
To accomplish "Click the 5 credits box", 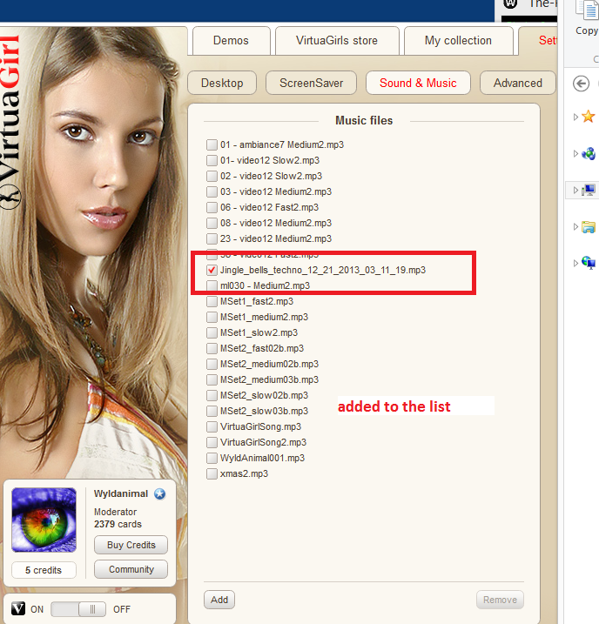I will 44,570.
